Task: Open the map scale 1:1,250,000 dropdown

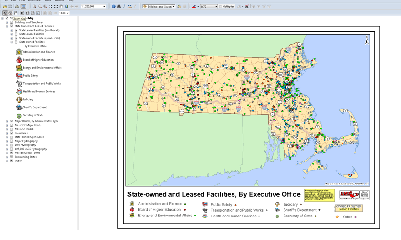Action: (104, 7)
